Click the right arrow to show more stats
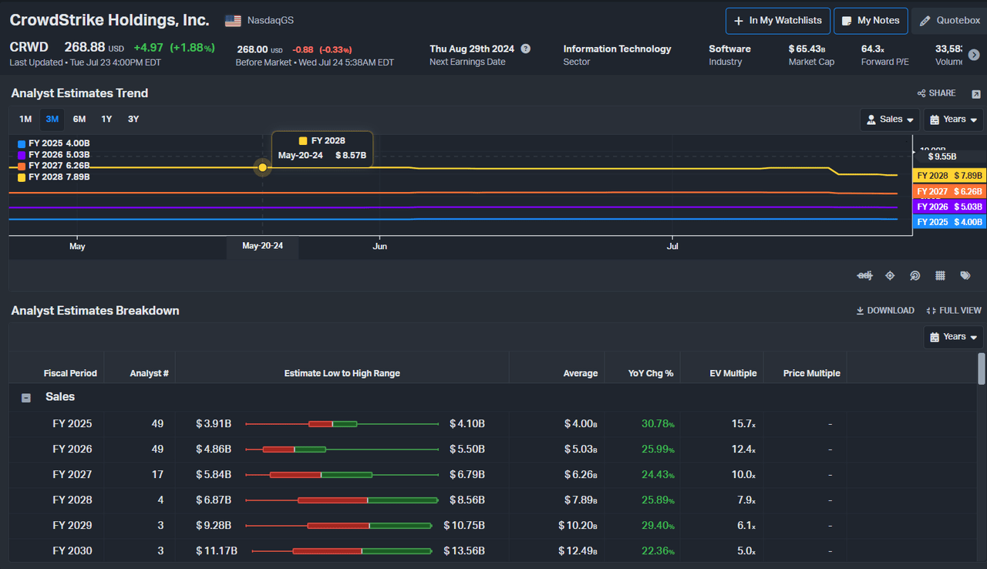987x569 pixels. tap(974, 55)
